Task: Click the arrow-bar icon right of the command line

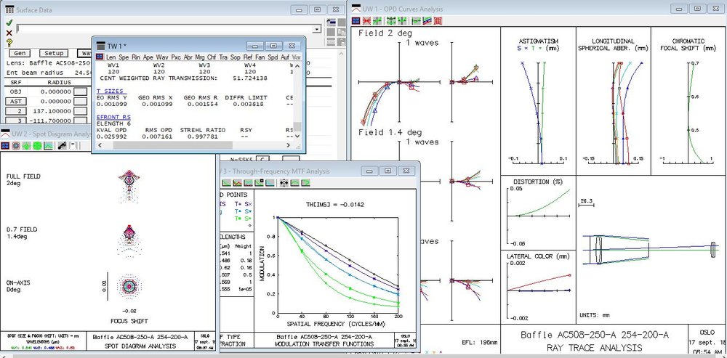Action: [x=331, y=23]
